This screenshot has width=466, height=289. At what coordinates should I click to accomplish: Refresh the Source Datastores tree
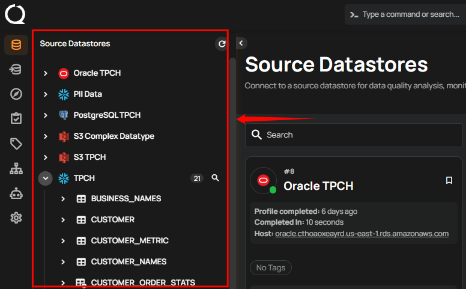[222, 44]
